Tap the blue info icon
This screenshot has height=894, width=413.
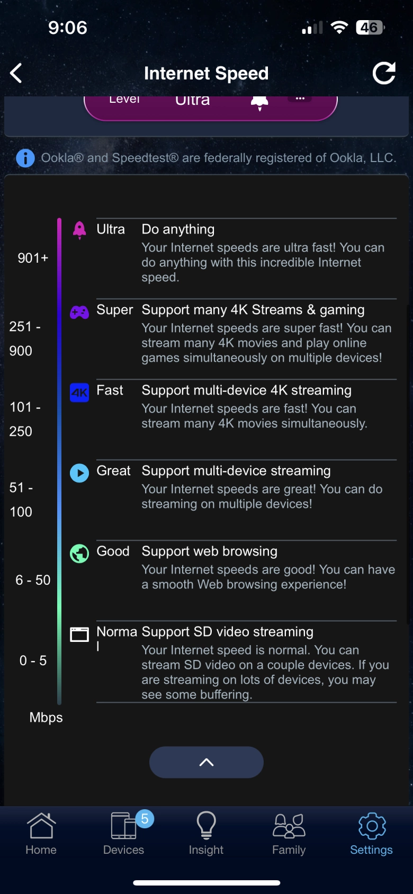pos(25,158)
